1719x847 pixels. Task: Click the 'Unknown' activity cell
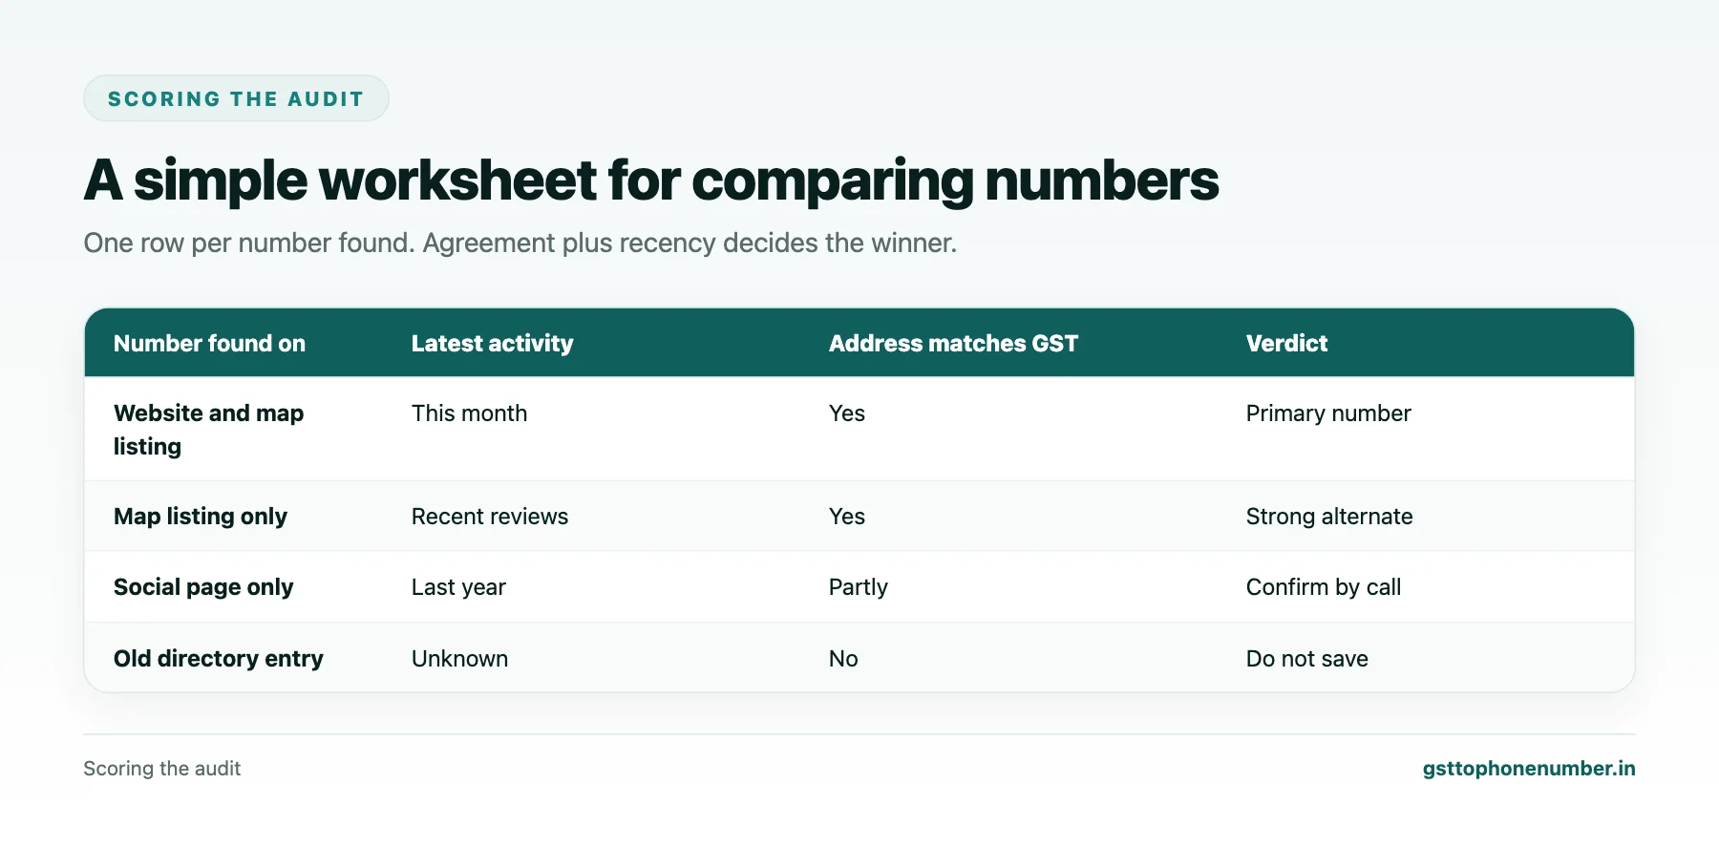[x=459, y=659]
